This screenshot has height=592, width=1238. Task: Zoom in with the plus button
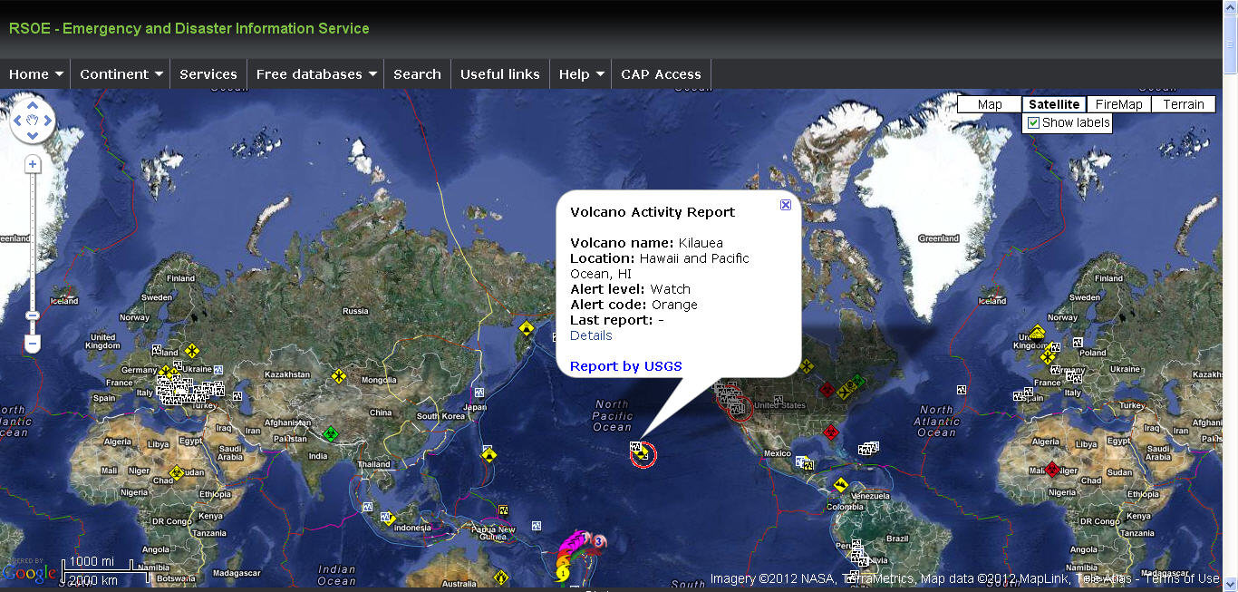33,164
